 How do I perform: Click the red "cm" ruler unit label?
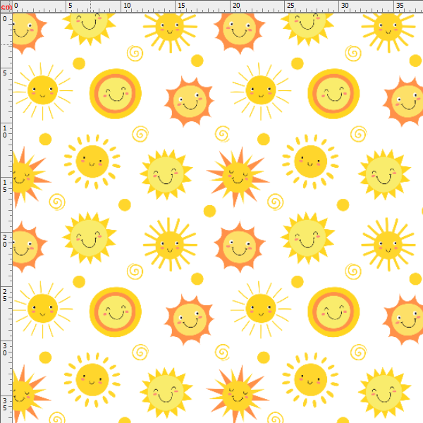[6, 7]
